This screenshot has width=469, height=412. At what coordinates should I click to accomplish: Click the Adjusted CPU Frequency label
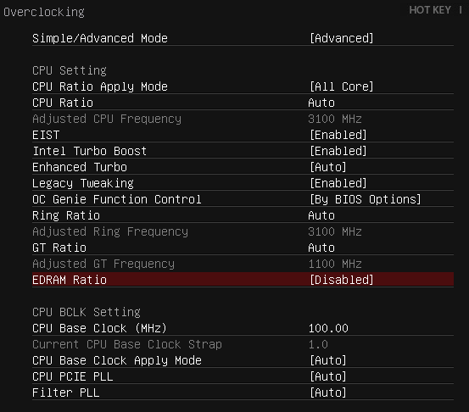click(x=107, y=119)
